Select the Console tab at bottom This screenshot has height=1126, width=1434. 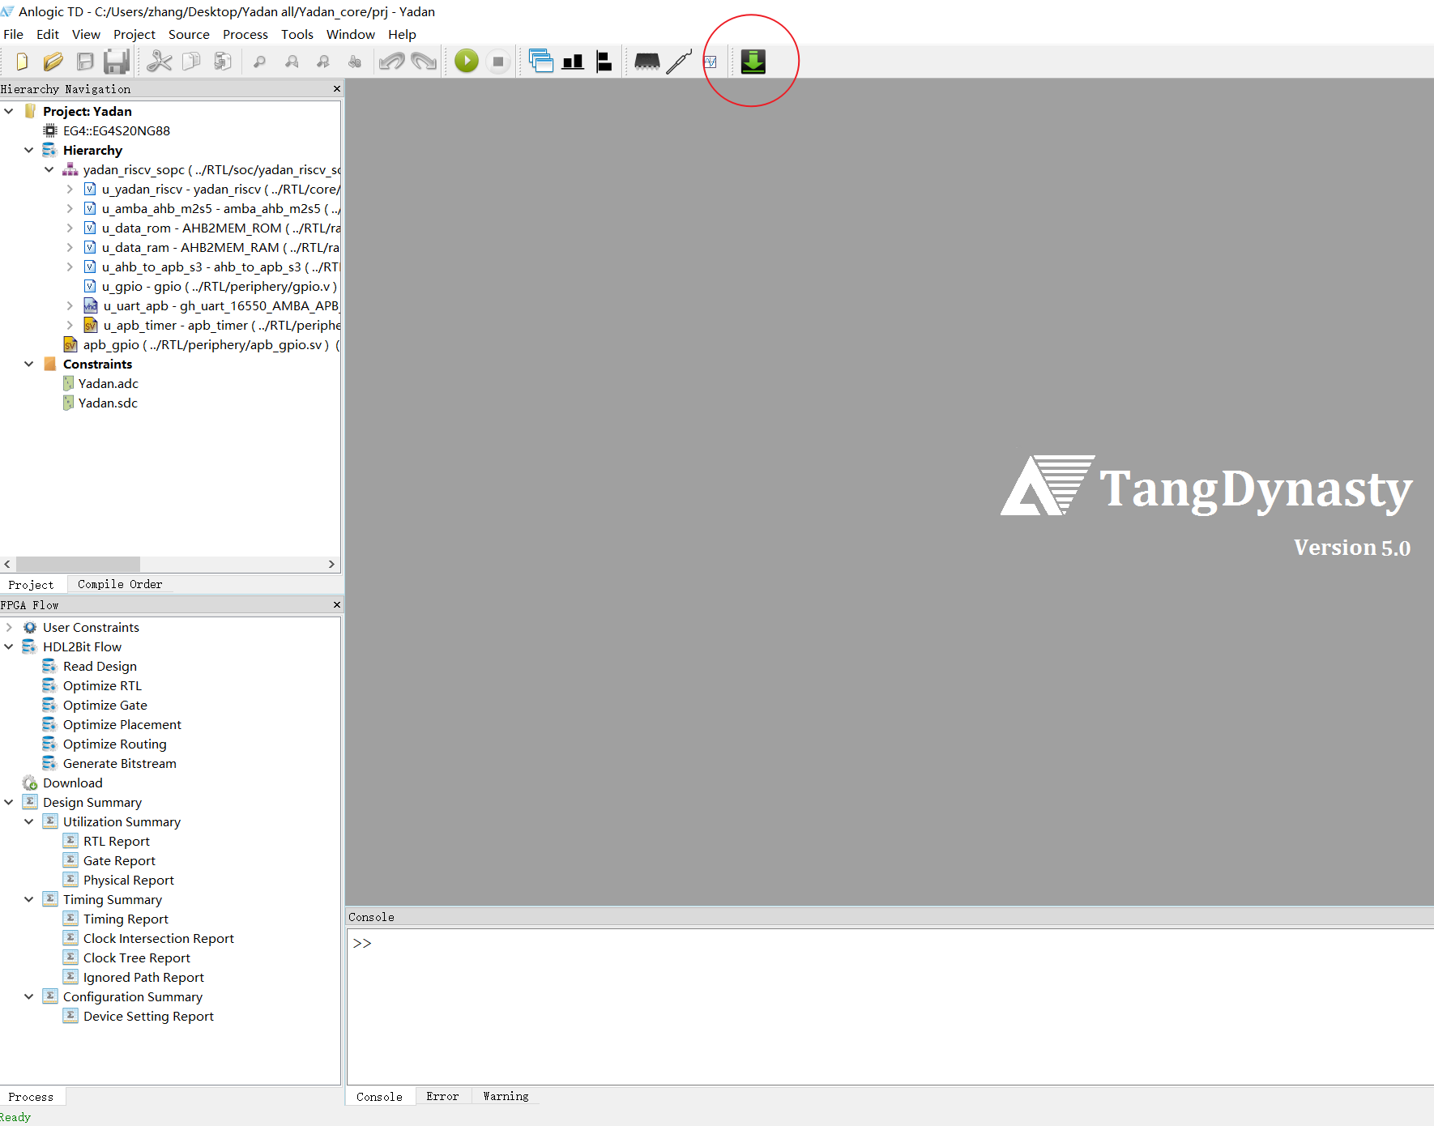[379, 1096]
